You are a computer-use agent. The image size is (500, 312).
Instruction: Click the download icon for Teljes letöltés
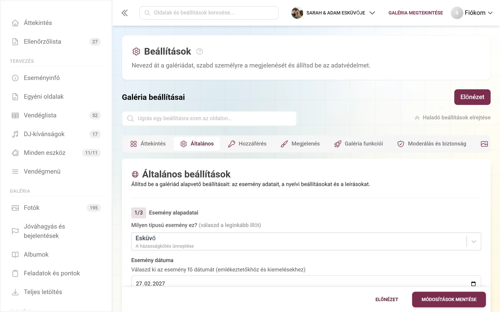pos(15,292)
